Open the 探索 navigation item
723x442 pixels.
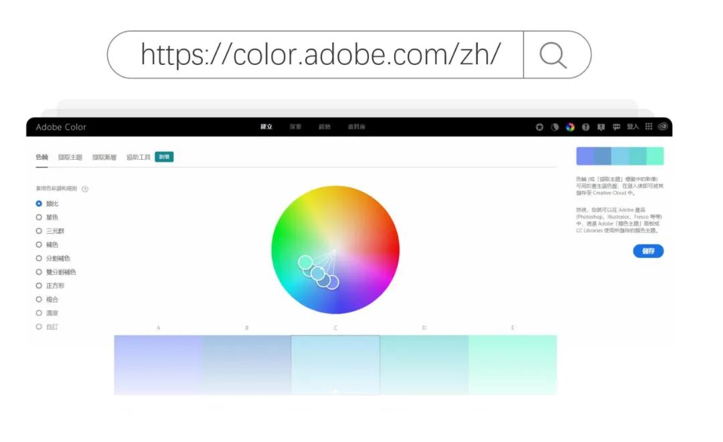tap(296, 126)
